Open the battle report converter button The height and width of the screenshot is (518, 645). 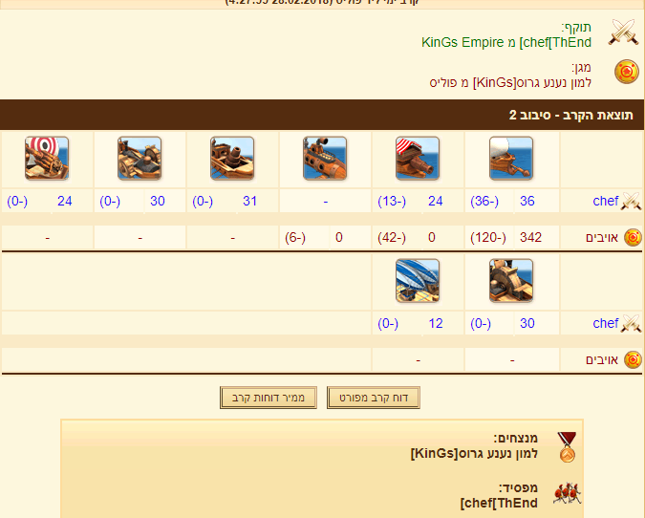269,398
